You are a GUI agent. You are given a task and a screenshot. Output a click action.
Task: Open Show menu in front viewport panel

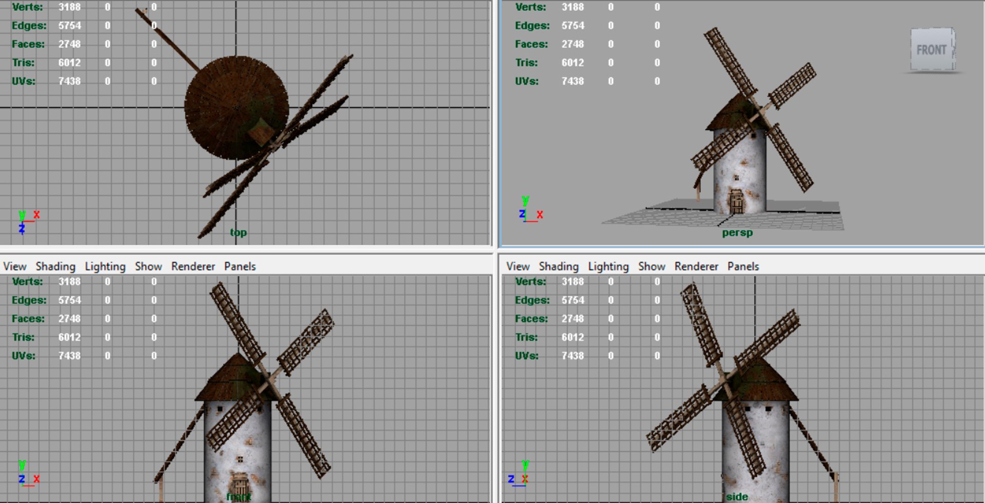[x=148, y=266]
